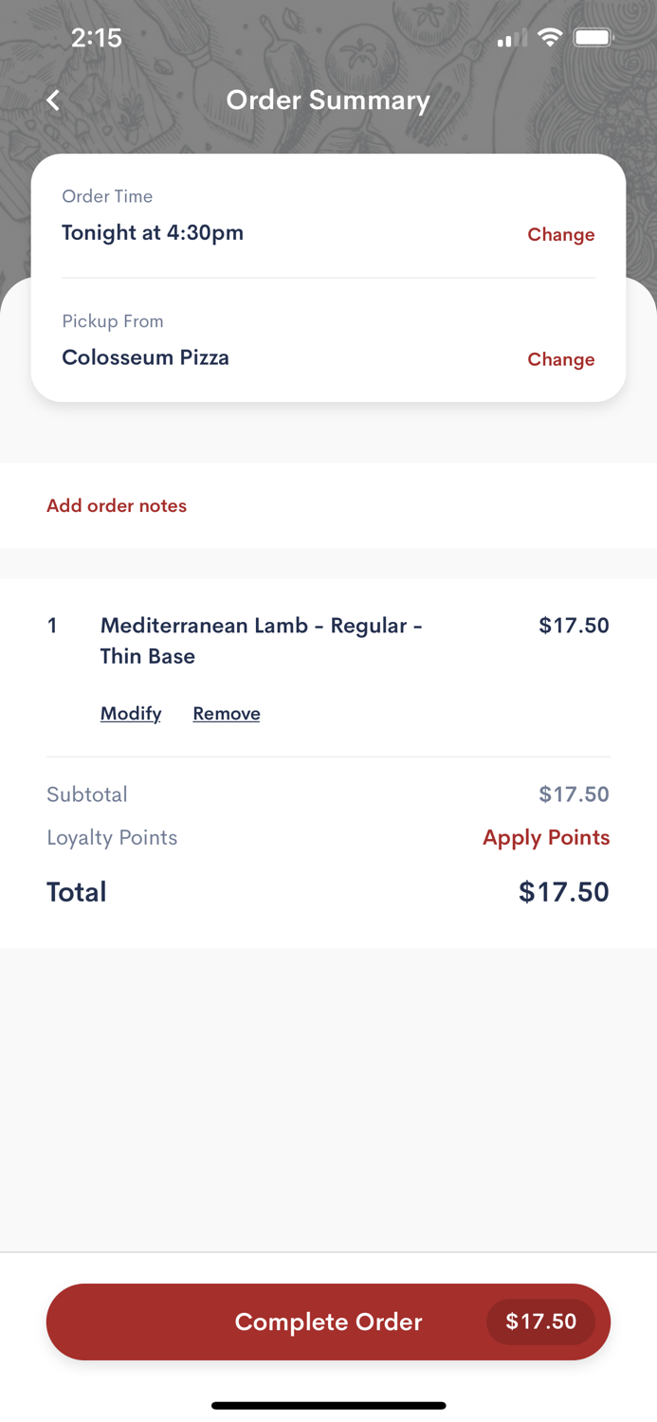This screenshot has width=657, height=1422.
Task: Change the pickup location
Action: click(560, 359)
